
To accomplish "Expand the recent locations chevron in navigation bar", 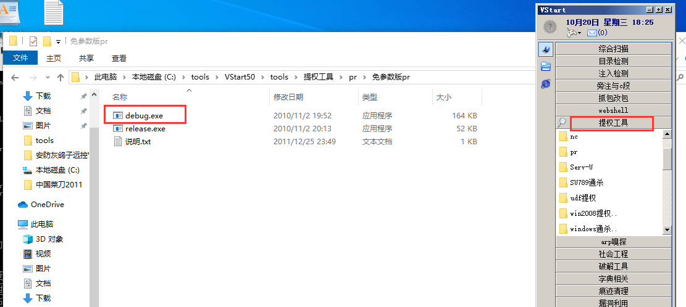I will tap(48, 77).
